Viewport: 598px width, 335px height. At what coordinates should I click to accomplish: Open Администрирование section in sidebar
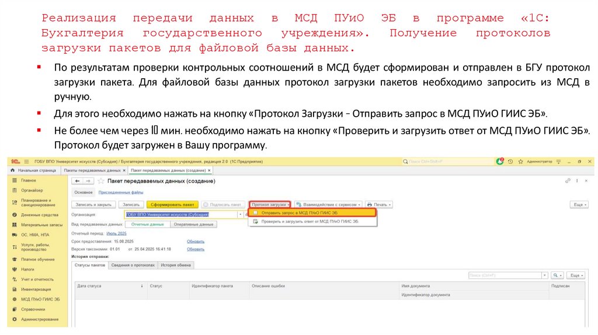coord(40,319)
